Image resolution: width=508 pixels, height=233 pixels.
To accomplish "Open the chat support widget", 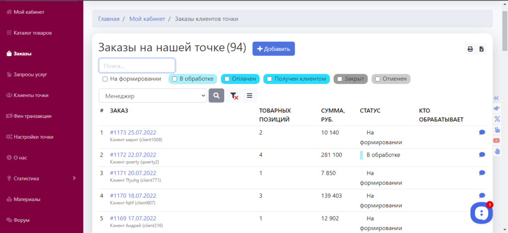I will click(481, 213).
